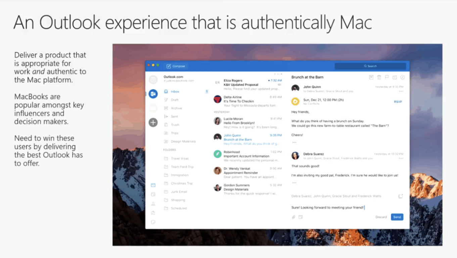Click the YESTERDAY group header
457x258 pixels.
coord(222,112)
